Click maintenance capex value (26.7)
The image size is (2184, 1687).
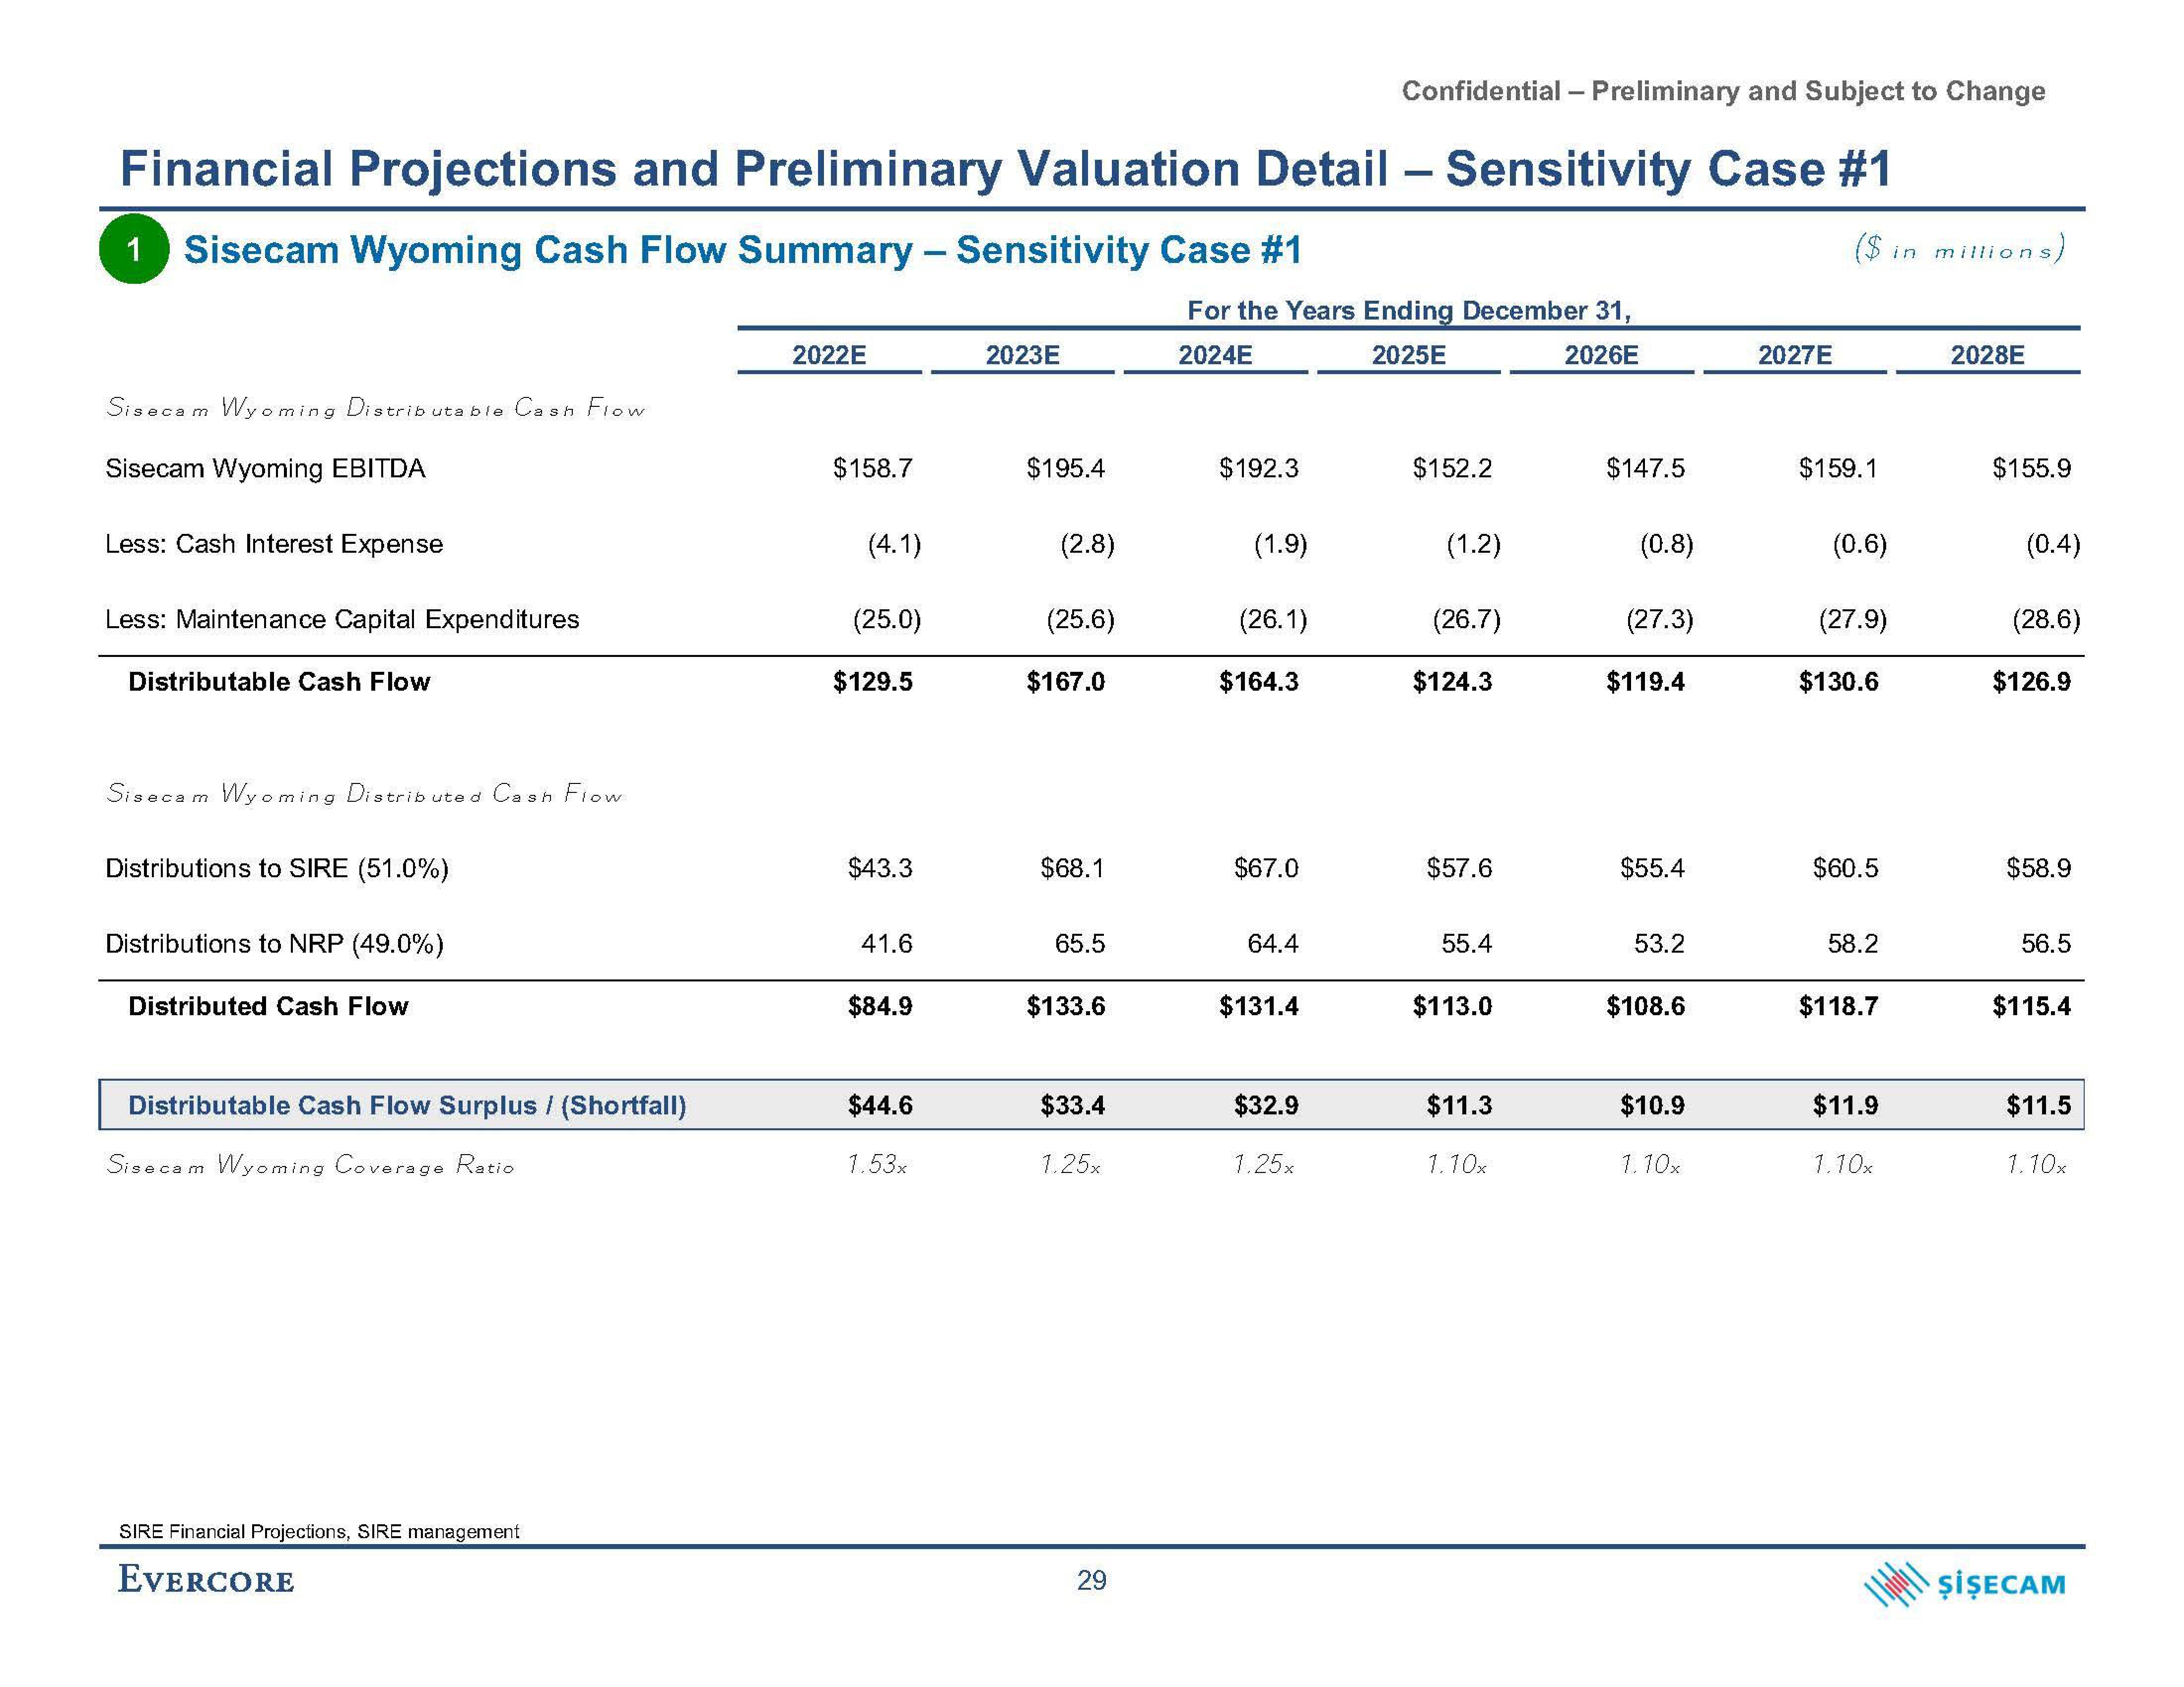click(1467, 620)
